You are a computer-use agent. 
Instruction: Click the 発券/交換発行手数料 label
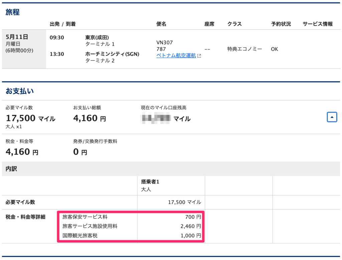click(x=95, y=141)
